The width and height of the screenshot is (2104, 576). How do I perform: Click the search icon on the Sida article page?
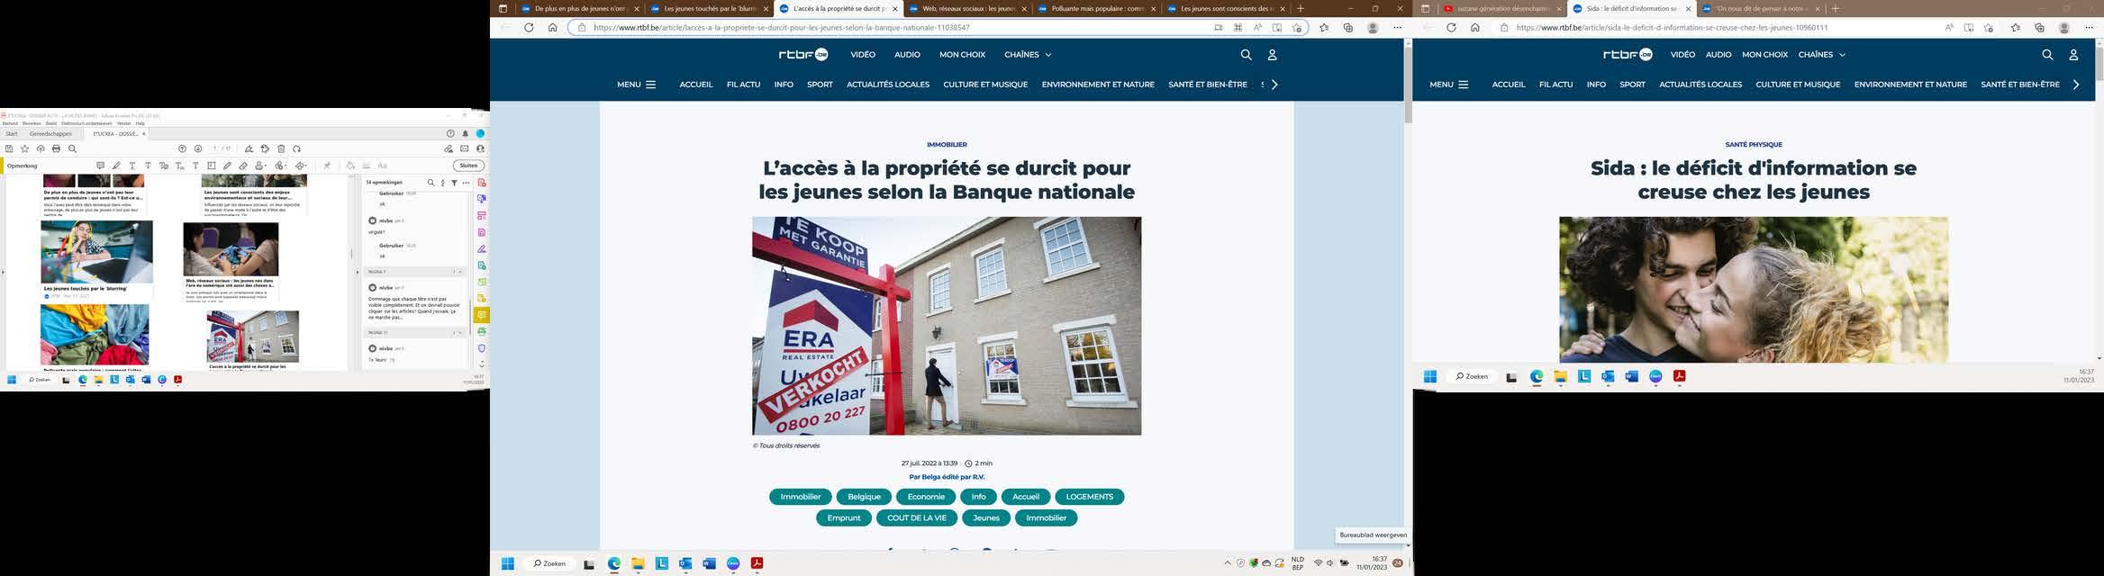2047,55
